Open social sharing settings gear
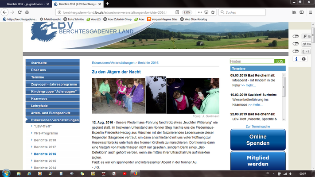 click(303, 59)
